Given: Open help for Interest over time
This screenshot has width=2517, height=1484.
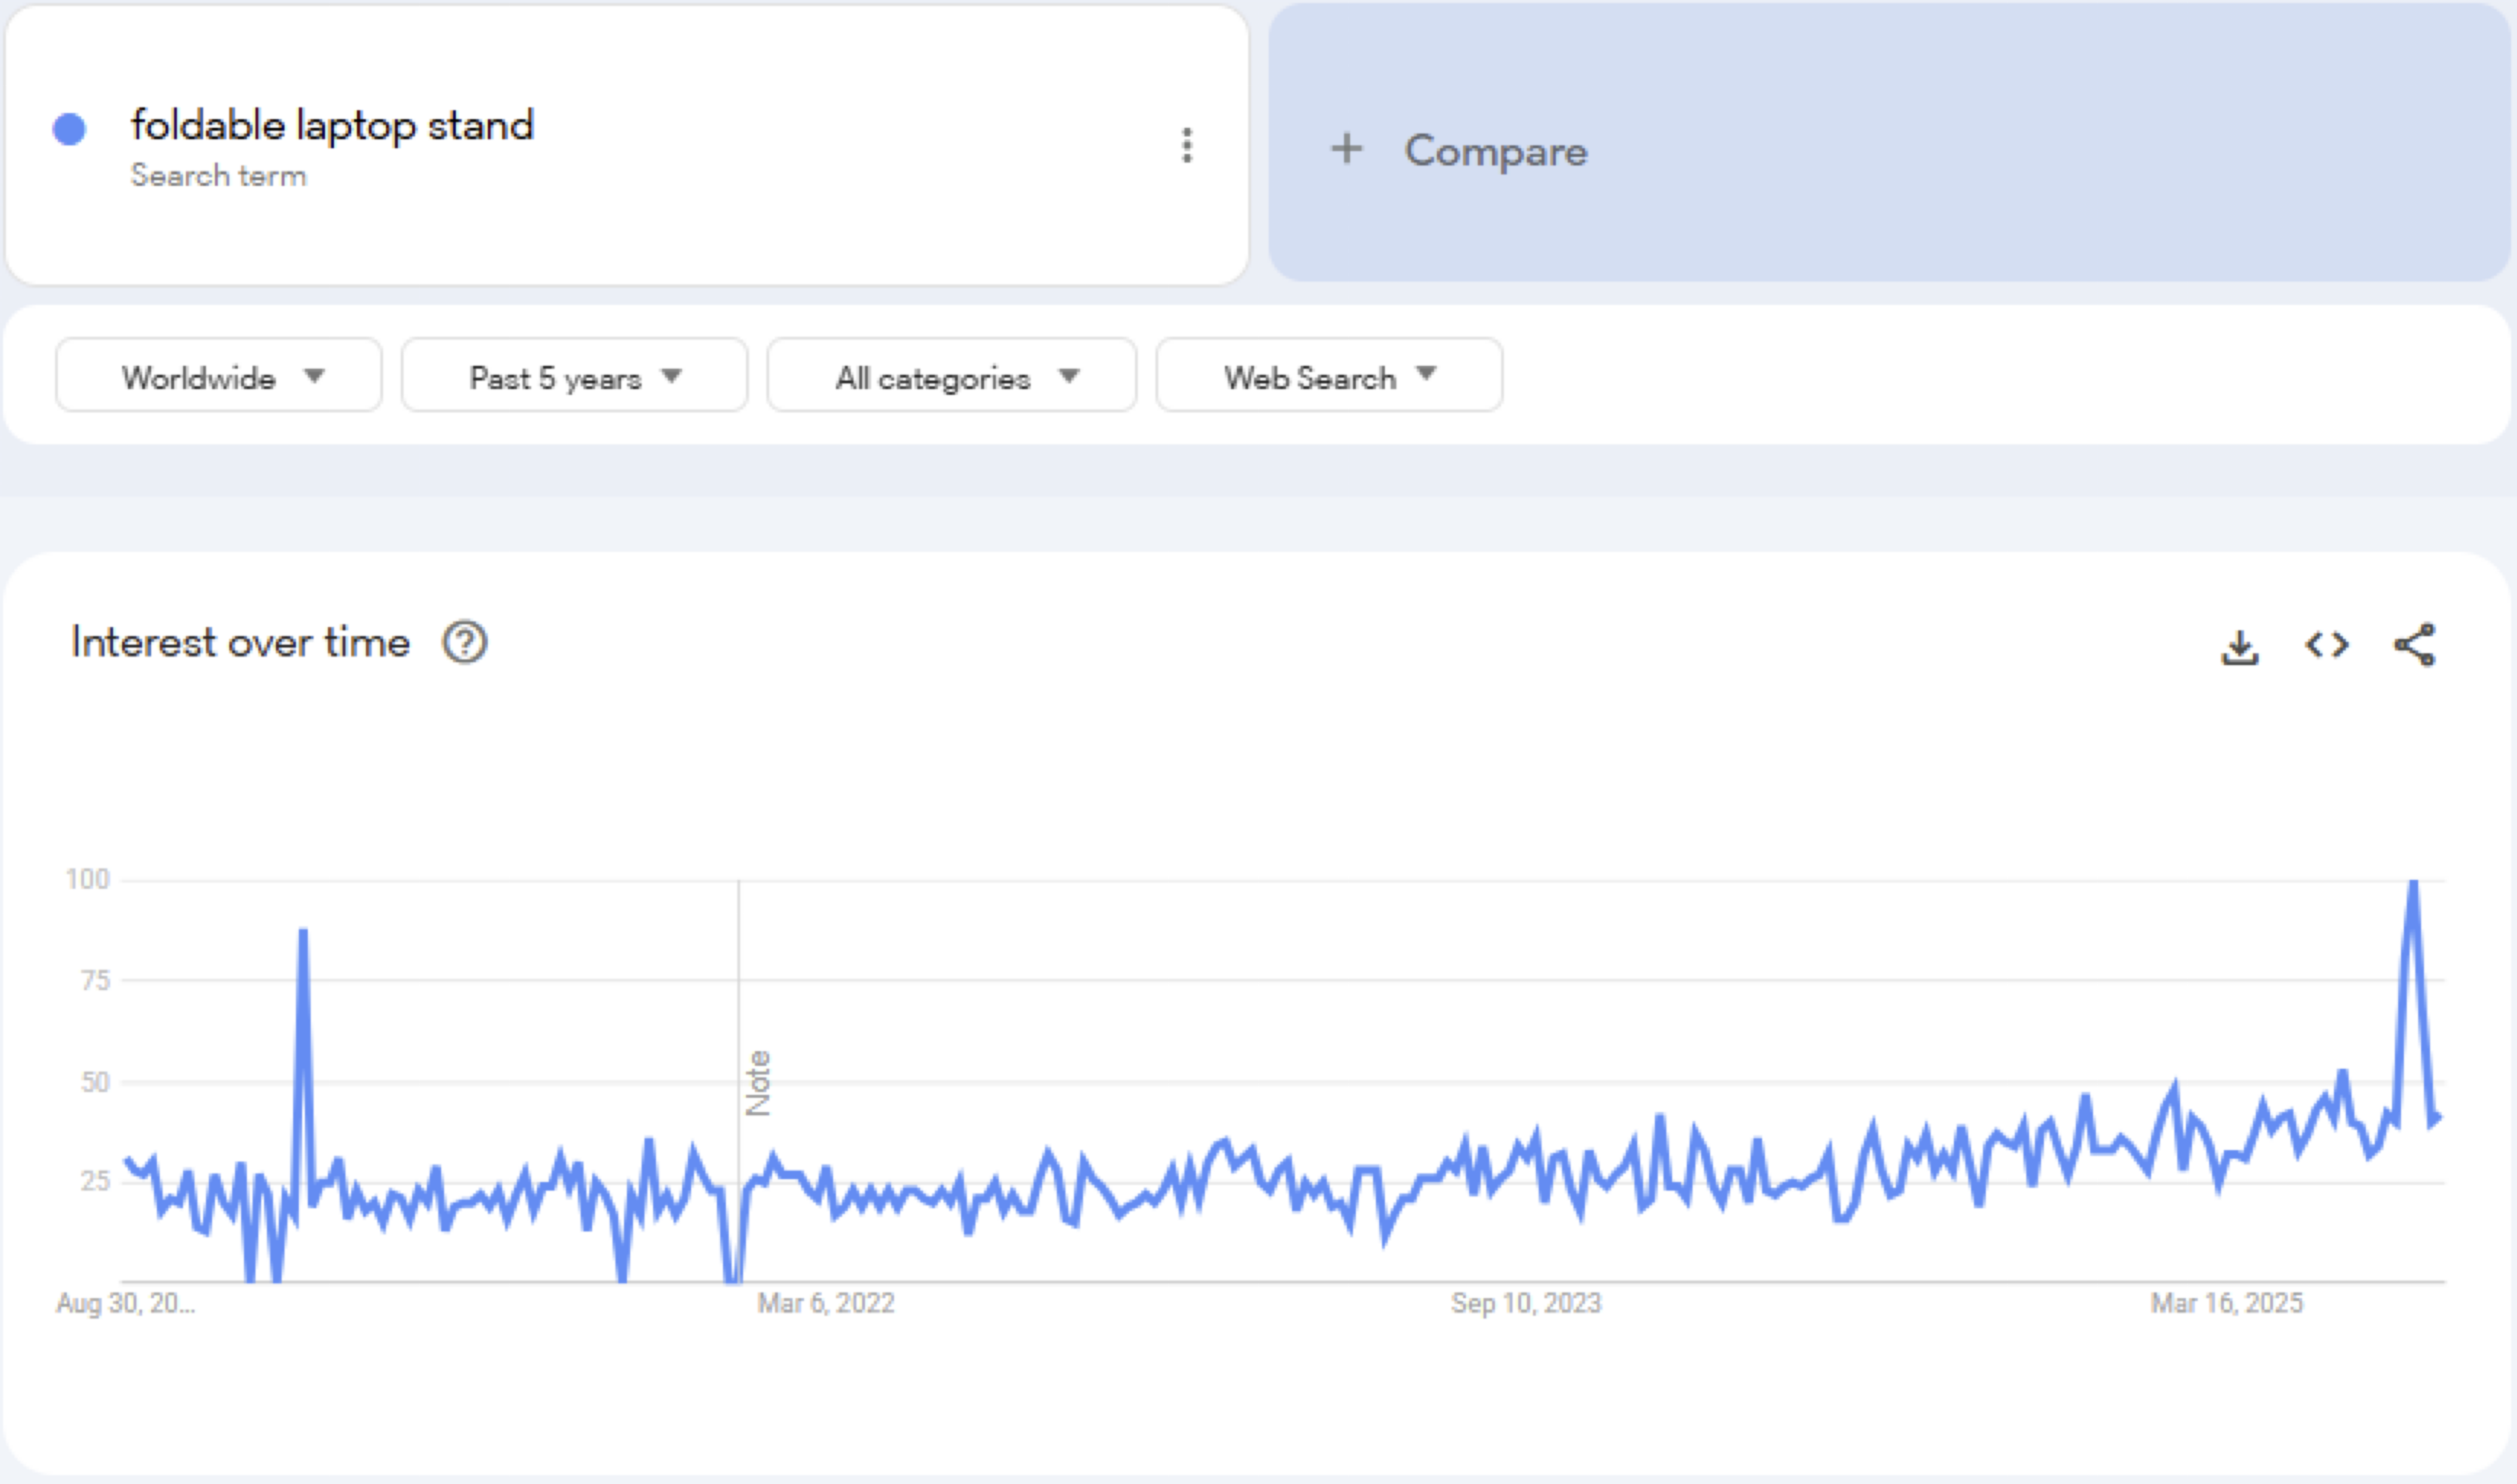Looking at the screenshot, I should (x=465, y=642).
